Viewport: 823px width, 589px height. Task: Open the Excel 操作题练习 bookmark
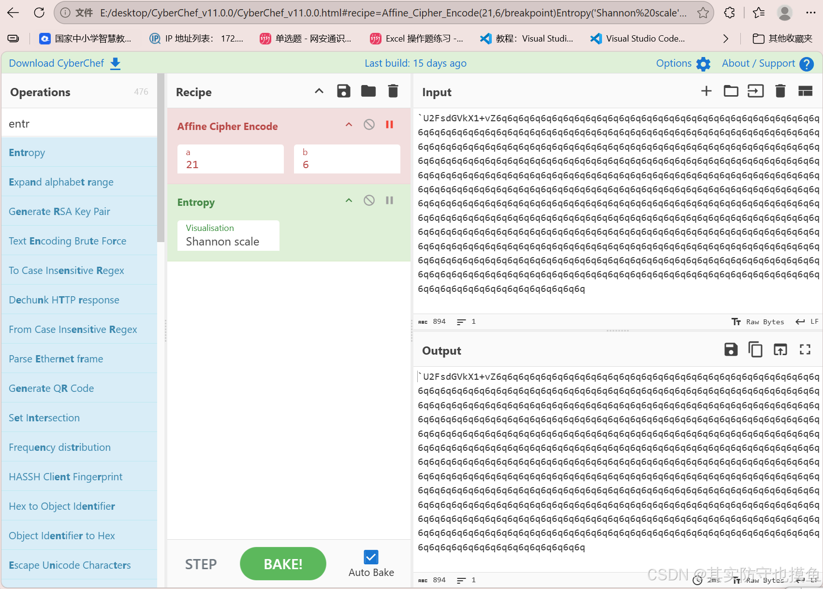[x=416, y=39]
